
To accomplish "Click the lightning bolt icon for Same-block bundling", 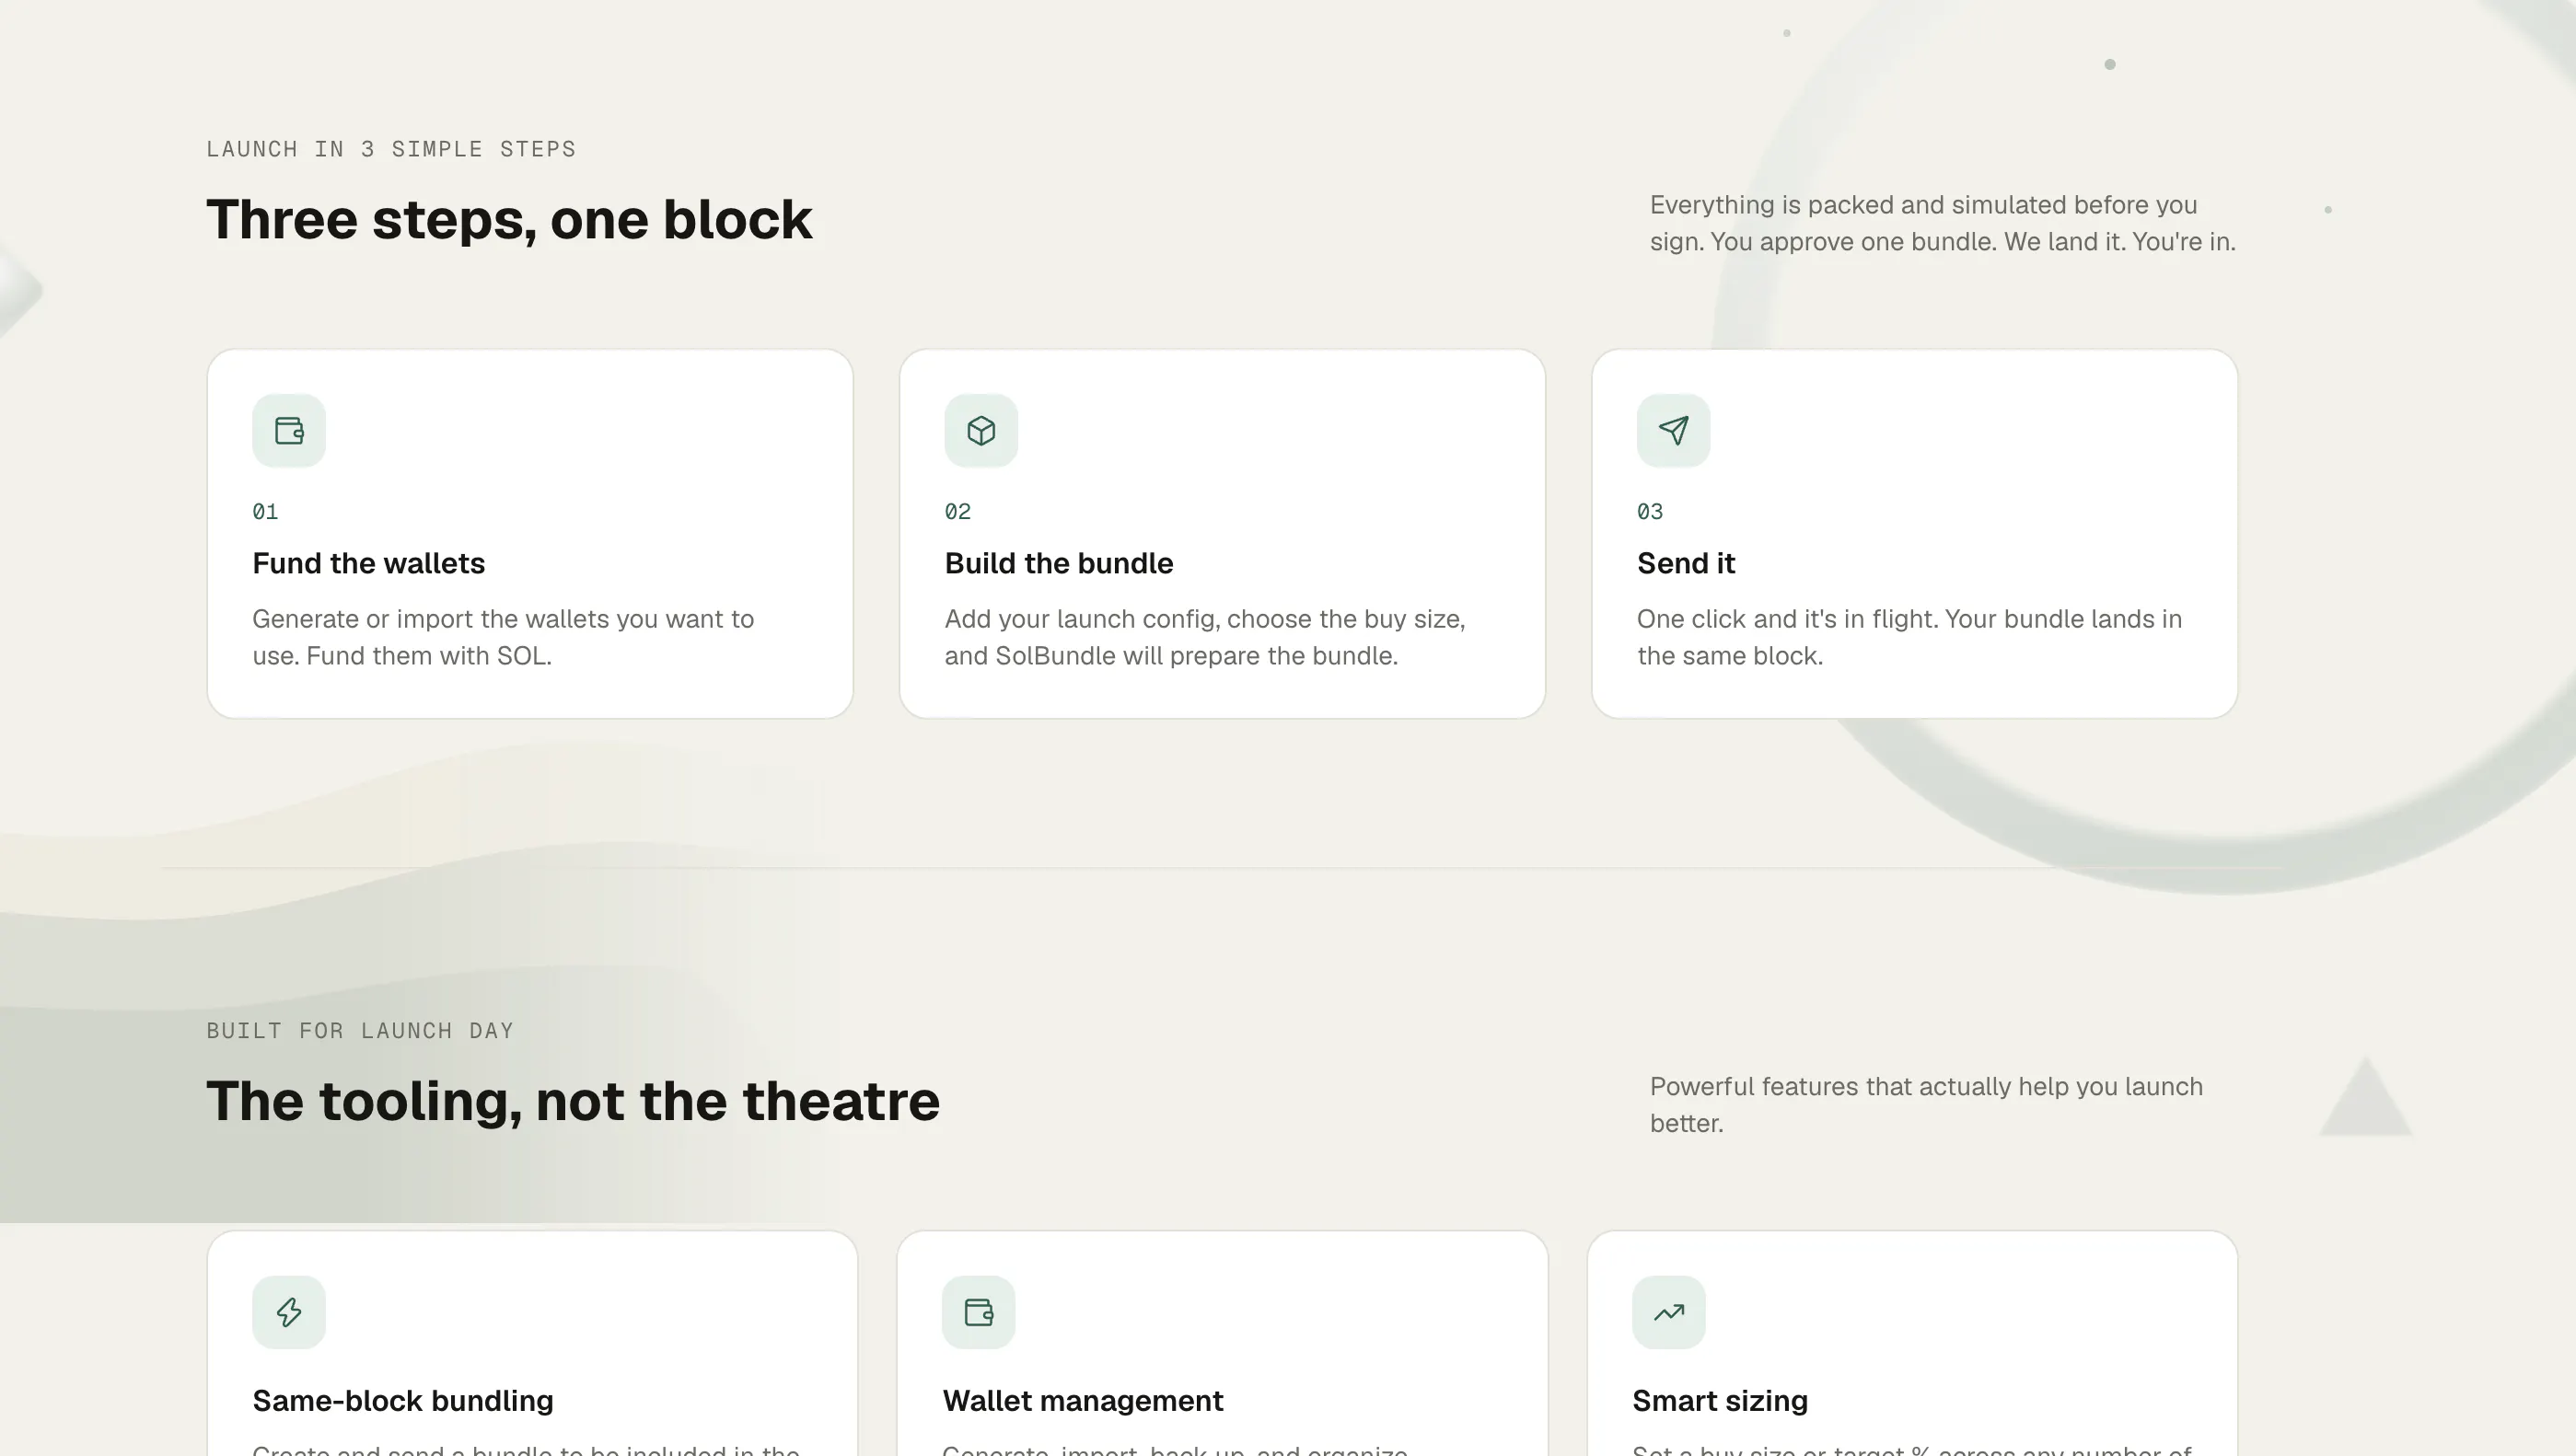I will click(x=289, y=1312).
